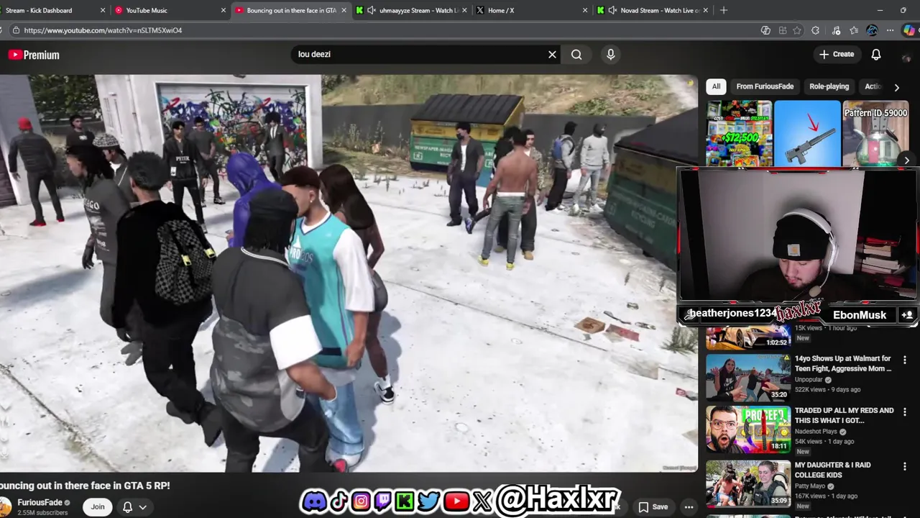Pause the GTA 5 RP video player

(349, 273)
